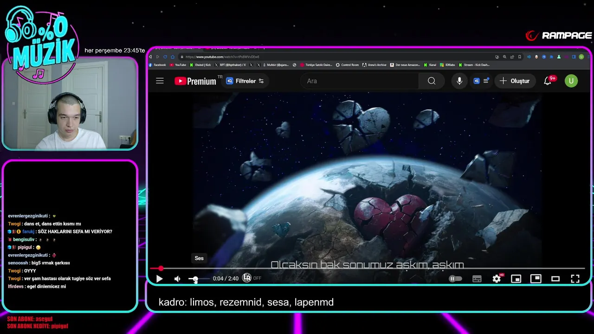Screen dimensions: 594x334
Task: Open the IQ playlist icon next to microphone
Action: point(481,81)
